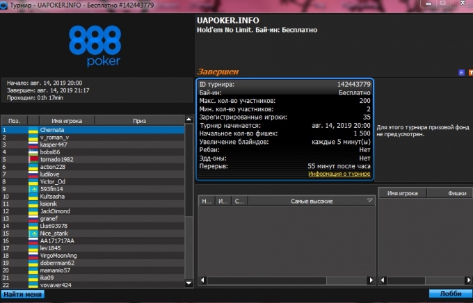This screenshot has width=473, height=303.
Task: Select the player row Nice_starik
Action: pyautogui.click(x=93, y=234)
